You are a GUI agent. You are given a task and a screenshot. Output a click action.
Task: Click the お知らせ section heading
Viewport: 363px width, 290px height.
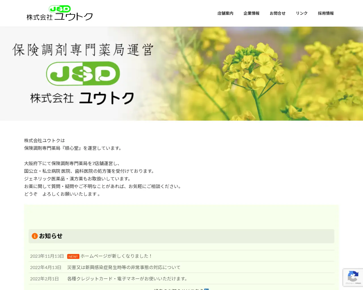181,236
